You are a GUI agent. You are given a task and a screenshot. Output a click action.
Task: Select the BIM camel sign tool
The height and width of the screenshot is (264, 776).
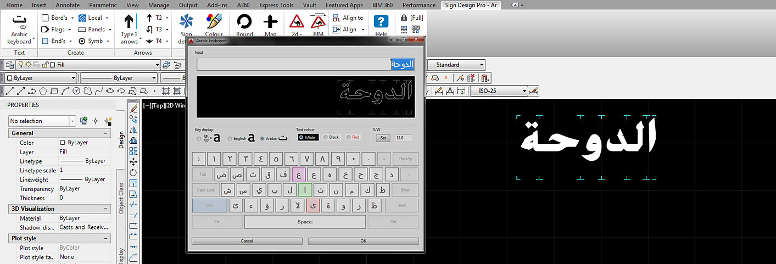318,25
